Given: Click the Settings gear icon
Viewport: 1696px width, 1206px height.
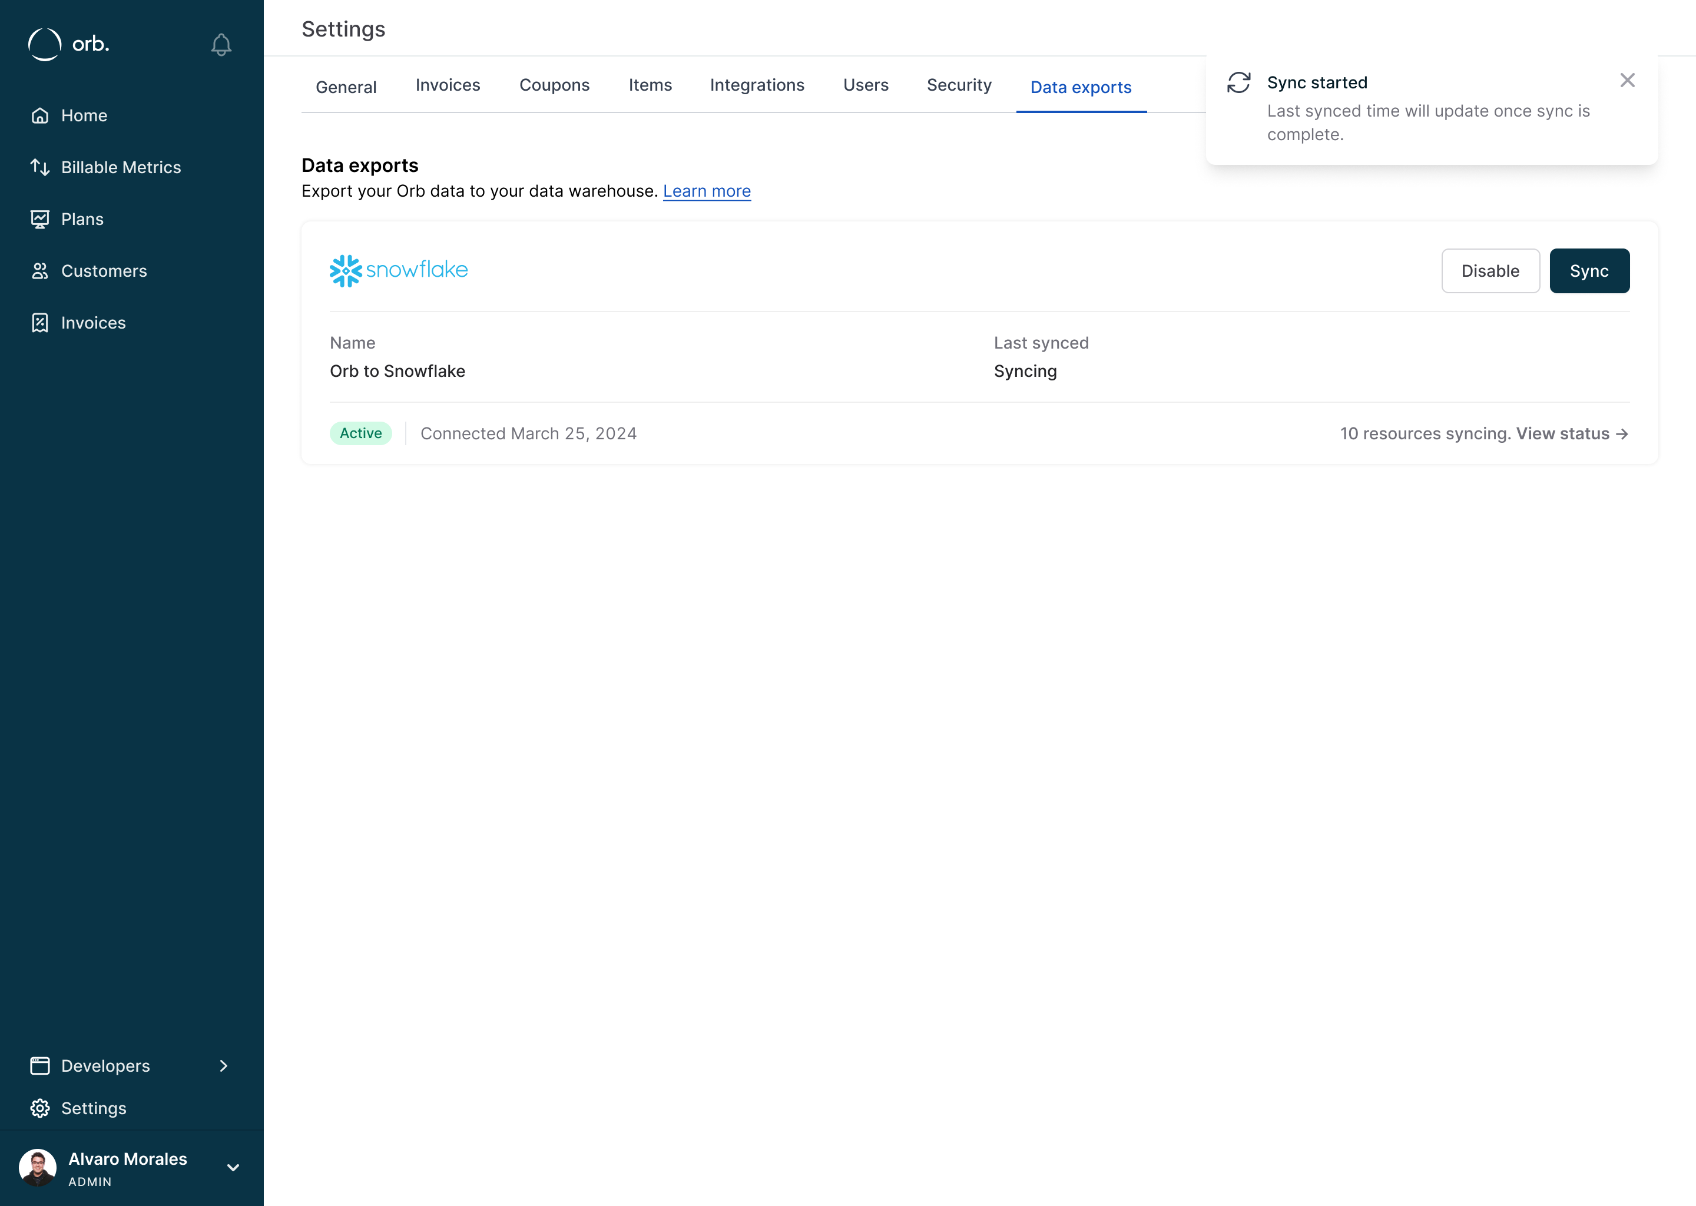Looking at the screenshot, I should coord(40,1108).
